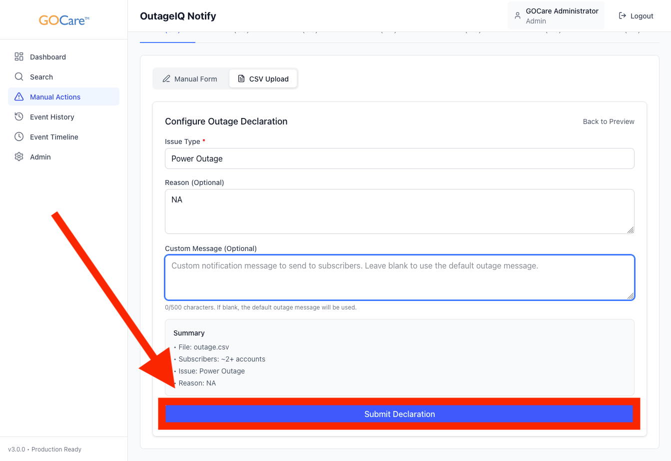The height and width of the screenshot is (461, 671).
Task: Click the Logout arrow icon
Action: coord(623,16)
